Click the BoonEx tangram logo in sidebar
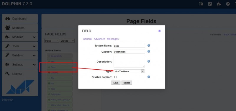The width and height of the screenshot is (236, 111). point(20,87)
